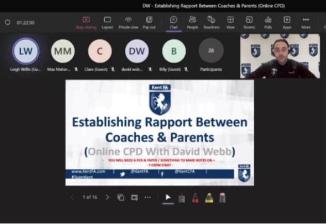This screenshot has height=224, width=326.
Task: Click the @KentCFA Facebook handle on slide
Action: click(x=185, y=171)
